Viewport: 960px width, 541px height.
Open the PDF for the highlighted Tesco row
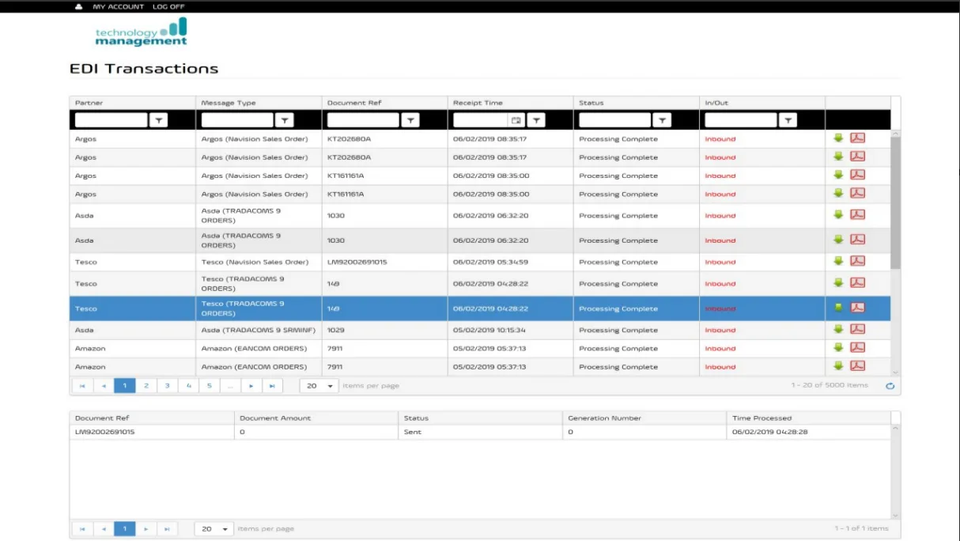pos(857,308)
